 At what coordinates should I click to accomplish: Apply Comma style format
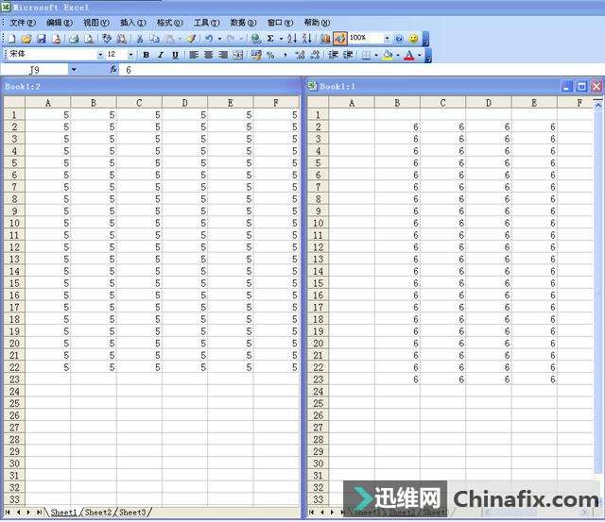[285, 55]
